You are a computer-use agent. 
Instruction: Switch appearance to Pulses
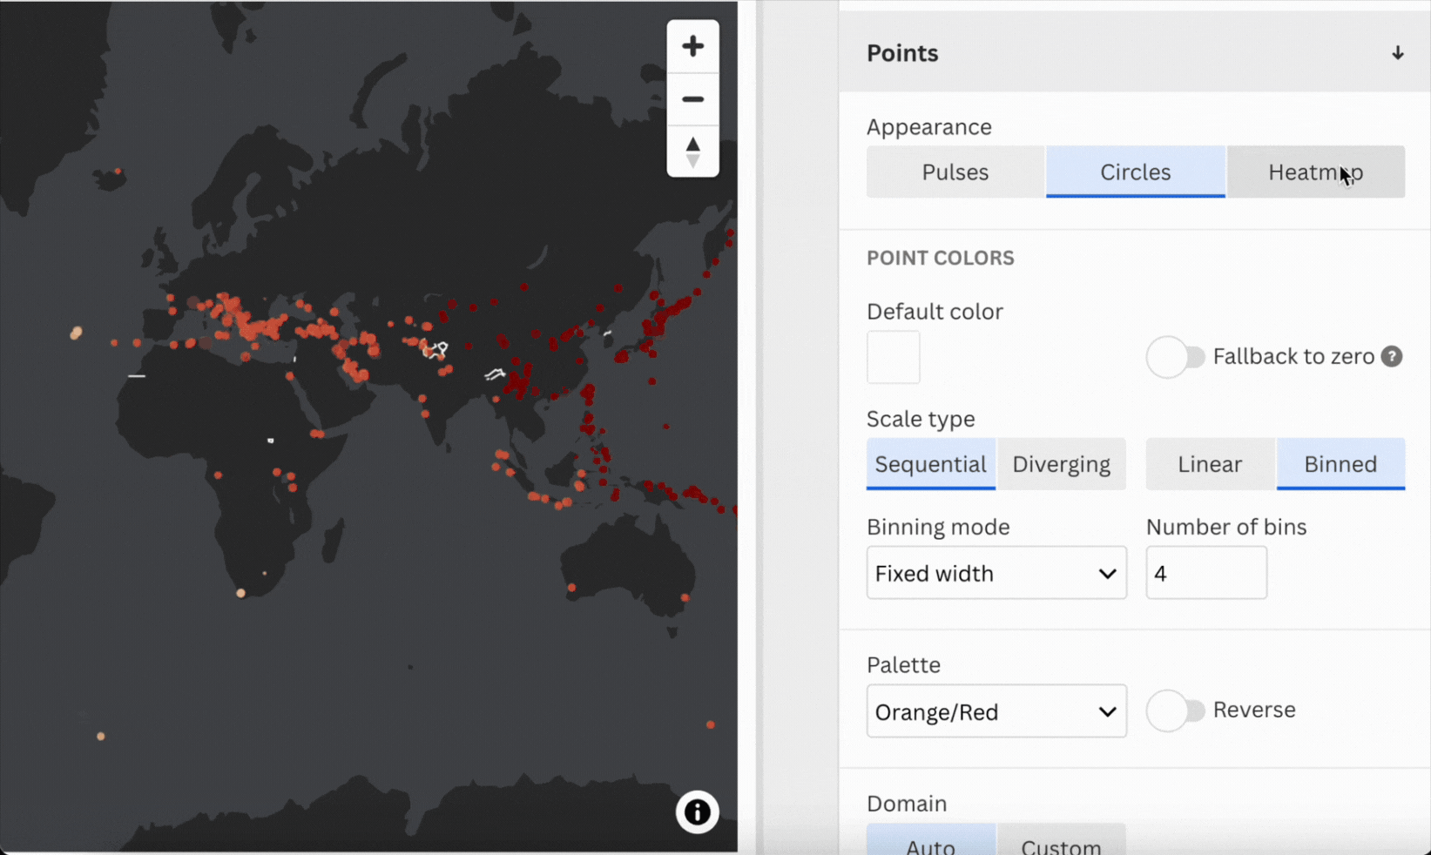point(955,172)
